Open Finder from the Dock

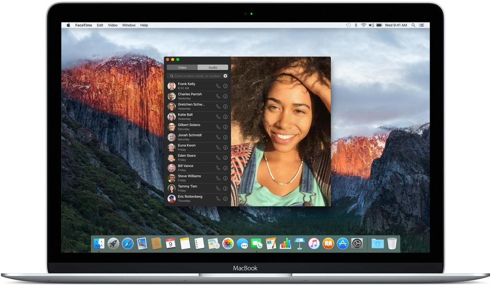click(99, 243)
